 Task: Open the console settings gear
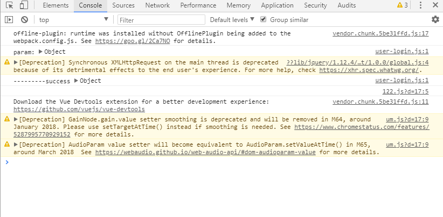click(x=435, y=19)
